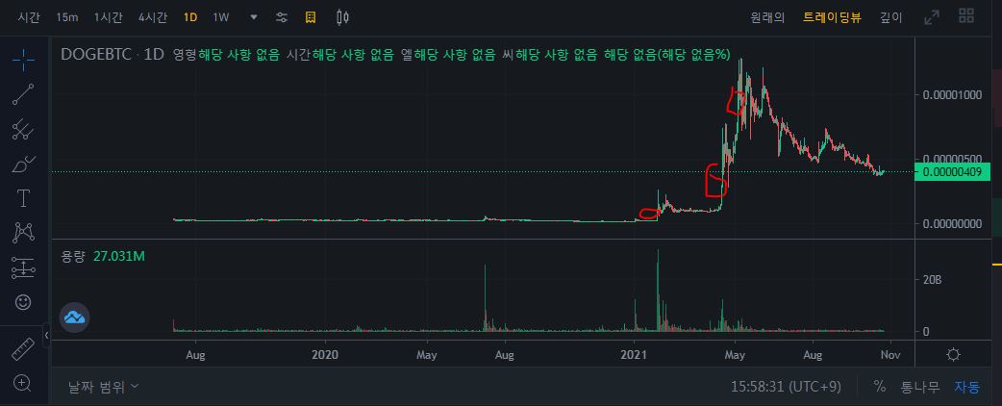
Task: Click the Nov time axis label
Action: tap(890, 354)
